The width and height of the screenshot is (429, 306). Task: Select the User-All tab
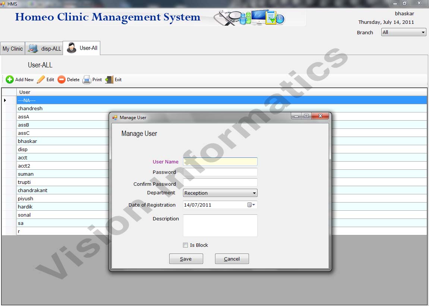click(x=82, y=48)
